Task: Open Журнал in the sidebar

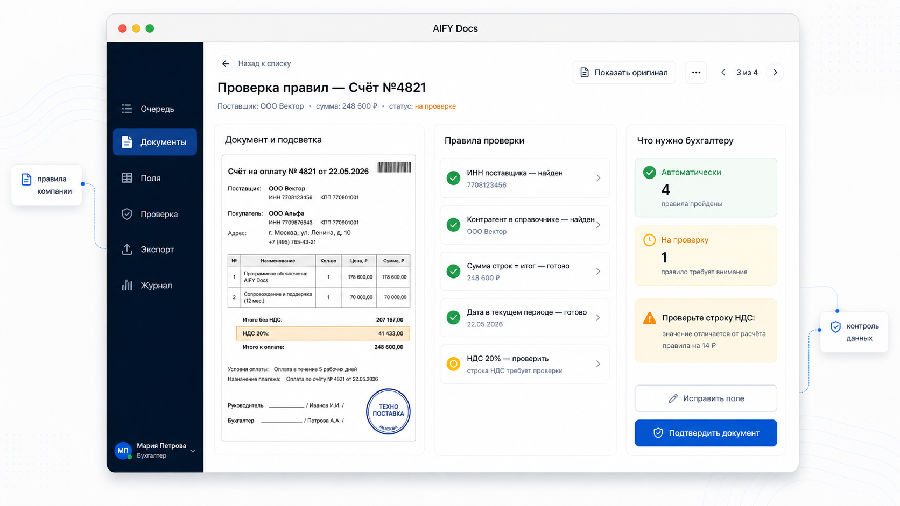Action: (x=155, y=285)
